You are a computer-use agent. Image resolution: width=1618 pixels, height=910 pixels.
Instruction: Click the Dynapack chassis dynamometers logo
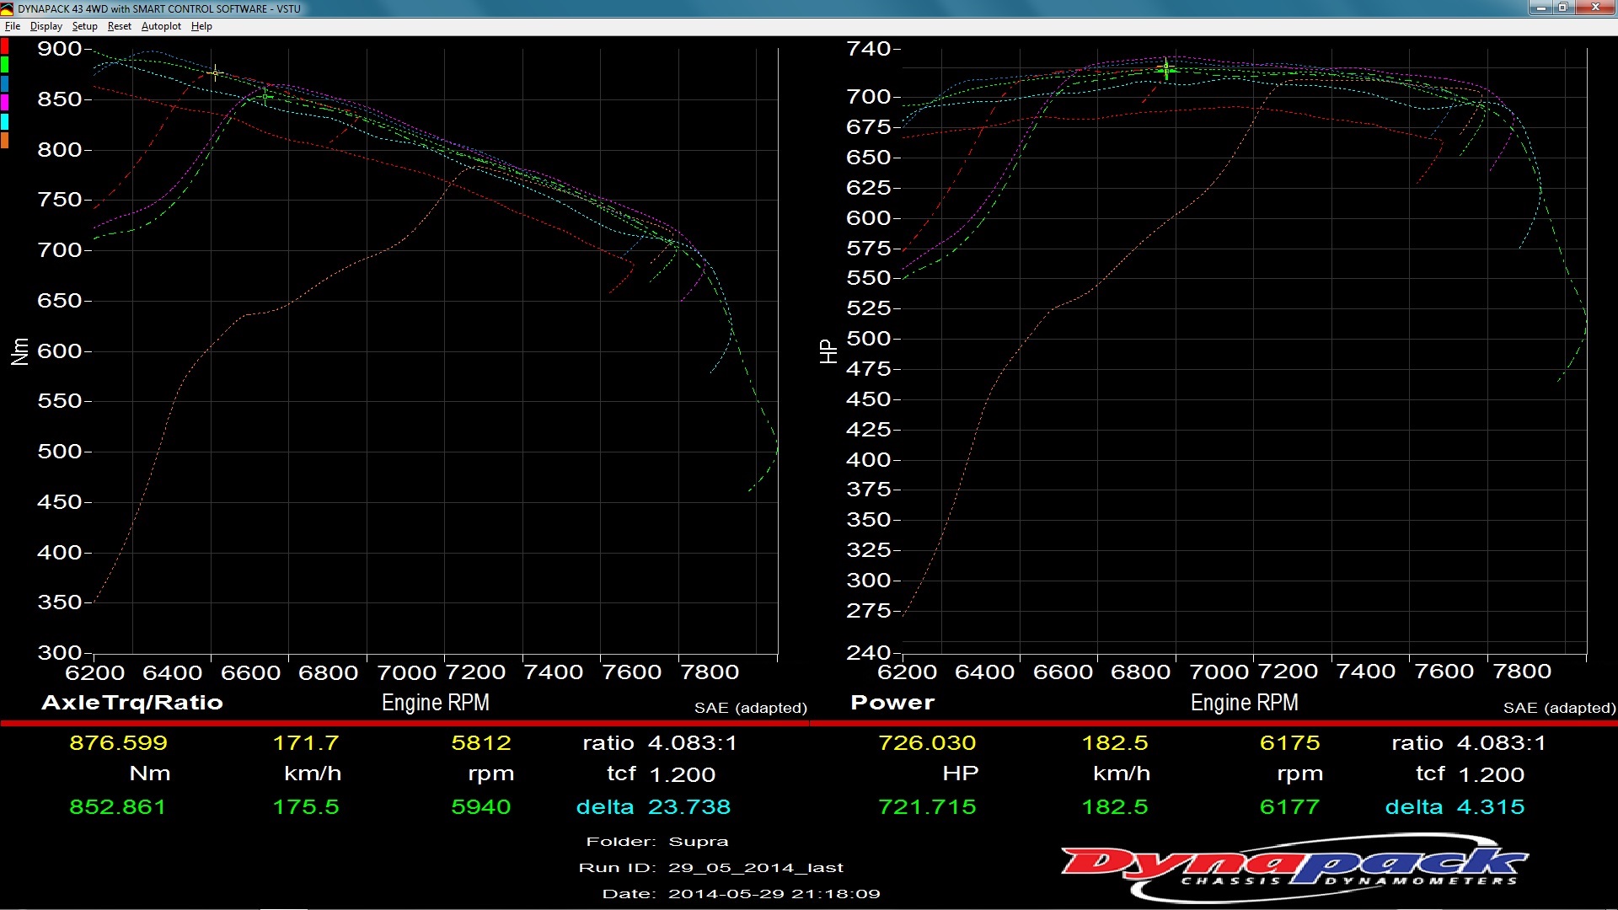[1294, 868]
